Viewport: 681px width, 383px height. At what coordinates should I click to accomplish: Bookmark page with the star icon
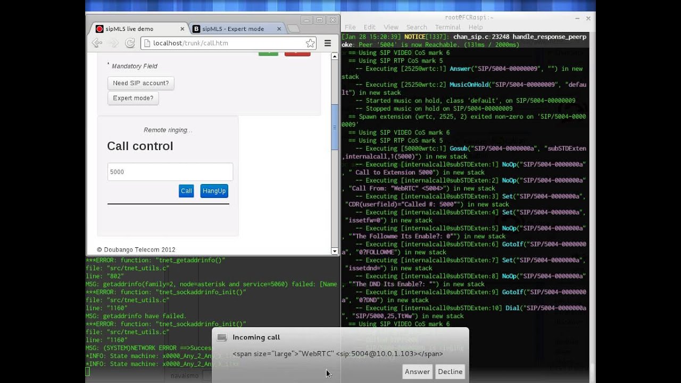[310, 43]
